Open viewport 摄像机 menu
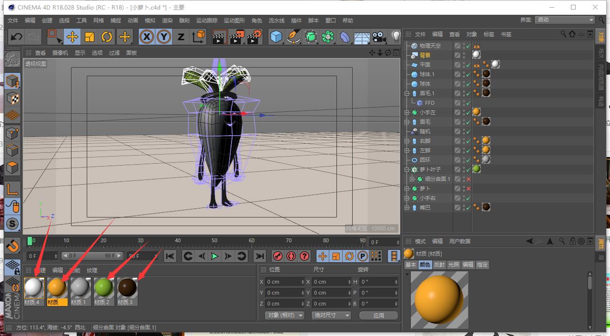Viewport: 610px width, 336px height. coord(60,53)
